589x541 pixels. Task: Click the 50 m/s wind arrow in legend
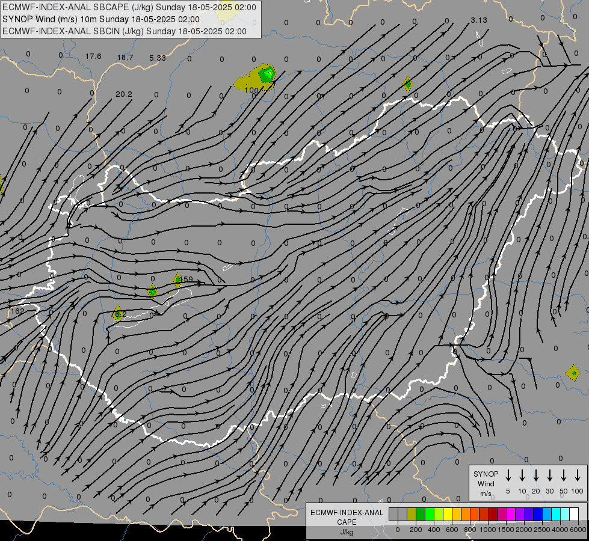[x=564, y=475]
